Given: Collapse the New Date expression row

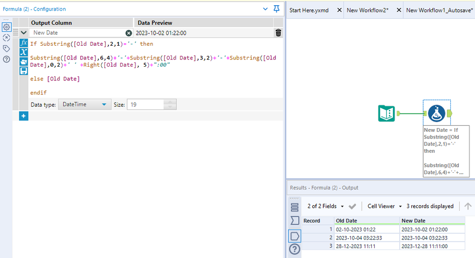Looking at the screenshot, I should click(x=24, y=32).
